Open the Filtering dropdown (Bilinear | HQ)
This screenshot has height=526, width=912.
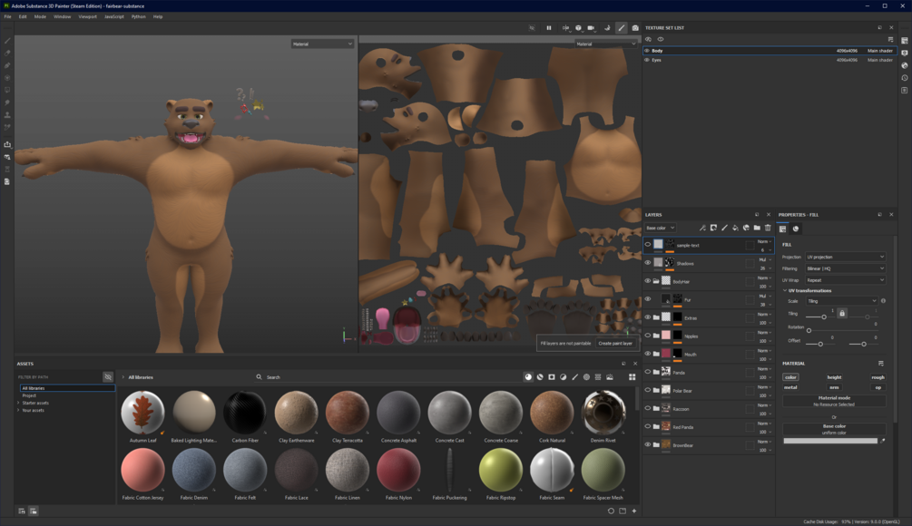point(845,268)
